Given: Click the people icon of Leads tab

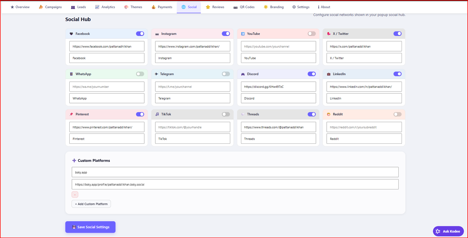Looking at the screenshot, I should click(x=73, y=7).
